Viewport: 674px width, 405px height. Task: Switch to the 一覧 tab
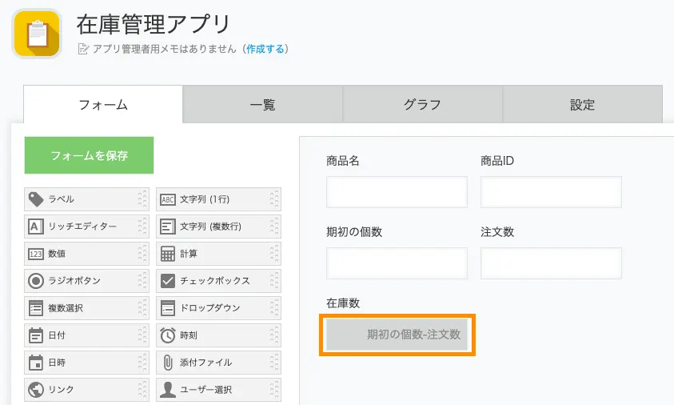click(262, 104)
